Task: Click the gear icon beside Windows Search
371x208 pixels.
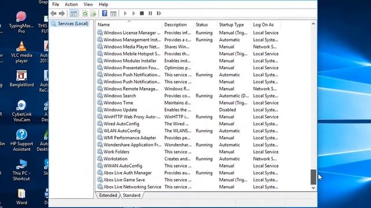Action: 100,96
